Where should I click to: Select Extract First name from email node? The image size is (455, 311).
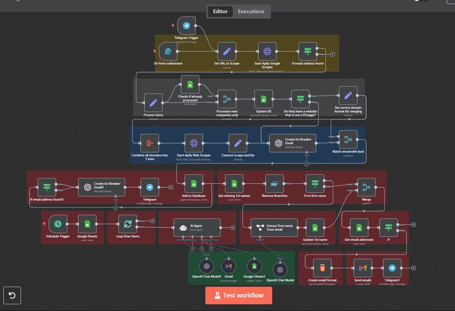pos(274,228)
